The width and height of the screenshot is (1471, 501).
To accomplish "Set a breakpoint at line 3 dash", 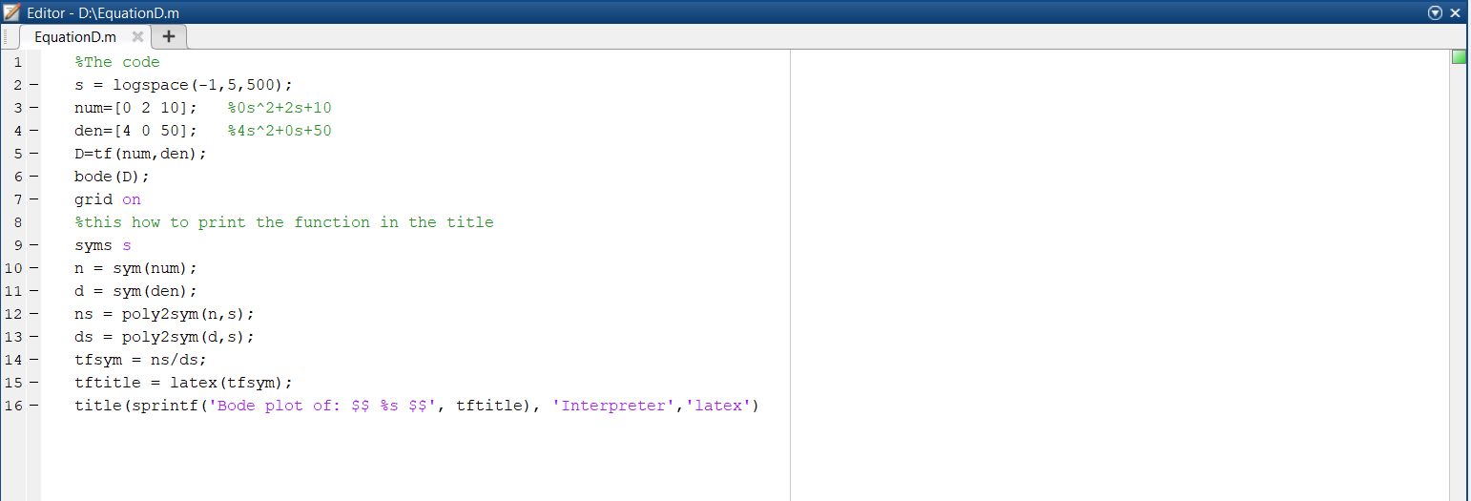I will click(33, 108).
